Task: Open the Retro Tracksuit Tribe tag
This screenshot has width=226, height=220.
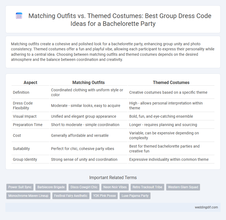Action: 147,187
